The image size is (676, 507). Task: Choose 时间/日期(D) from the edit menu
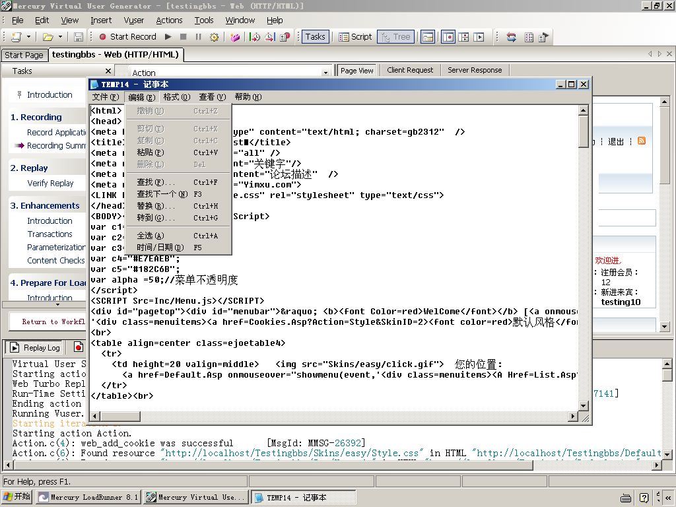point(178,248)
